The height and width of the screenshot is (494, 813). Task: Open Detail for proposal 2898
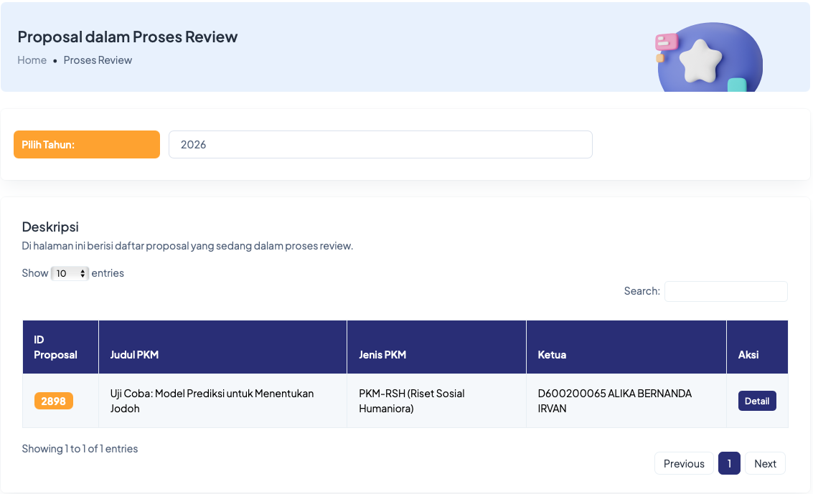click(x=757, y=401)
